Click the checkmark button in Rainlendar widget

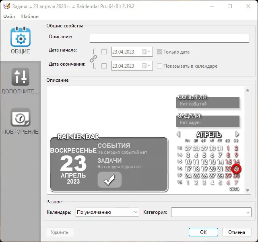(109, 180)
